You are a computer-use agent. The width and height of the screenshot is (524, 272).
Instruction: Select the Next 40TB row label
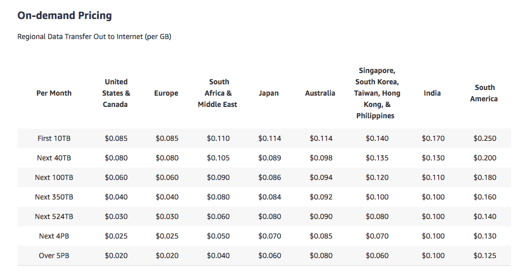click(54, 158)
